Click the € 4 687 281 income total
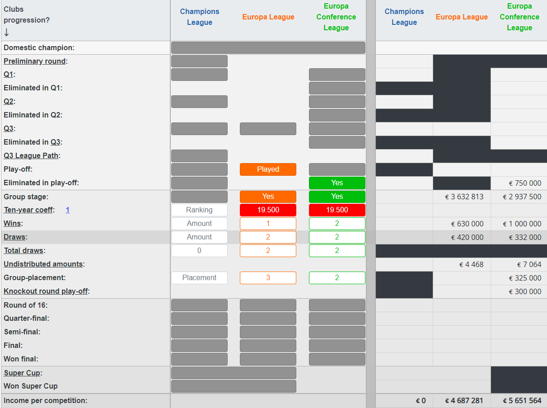 pos(464,401)
